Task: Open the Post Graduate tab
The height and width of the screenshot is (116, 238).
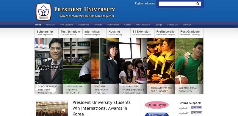Action: (x=191, y=33)
